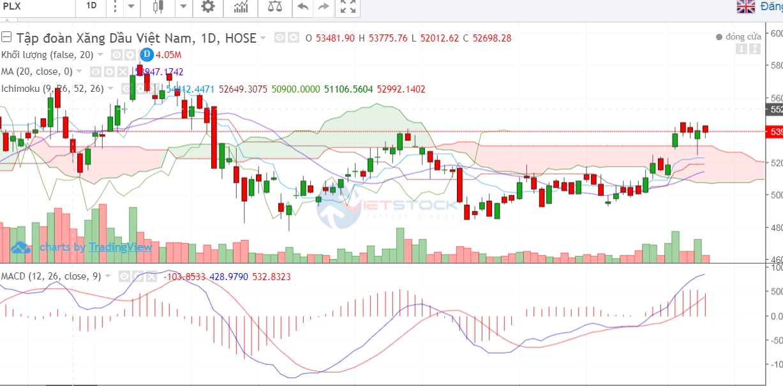The width and height of the screenshot is (783, 386).
Task: Click the undo arrow
Action: [302, 7]
